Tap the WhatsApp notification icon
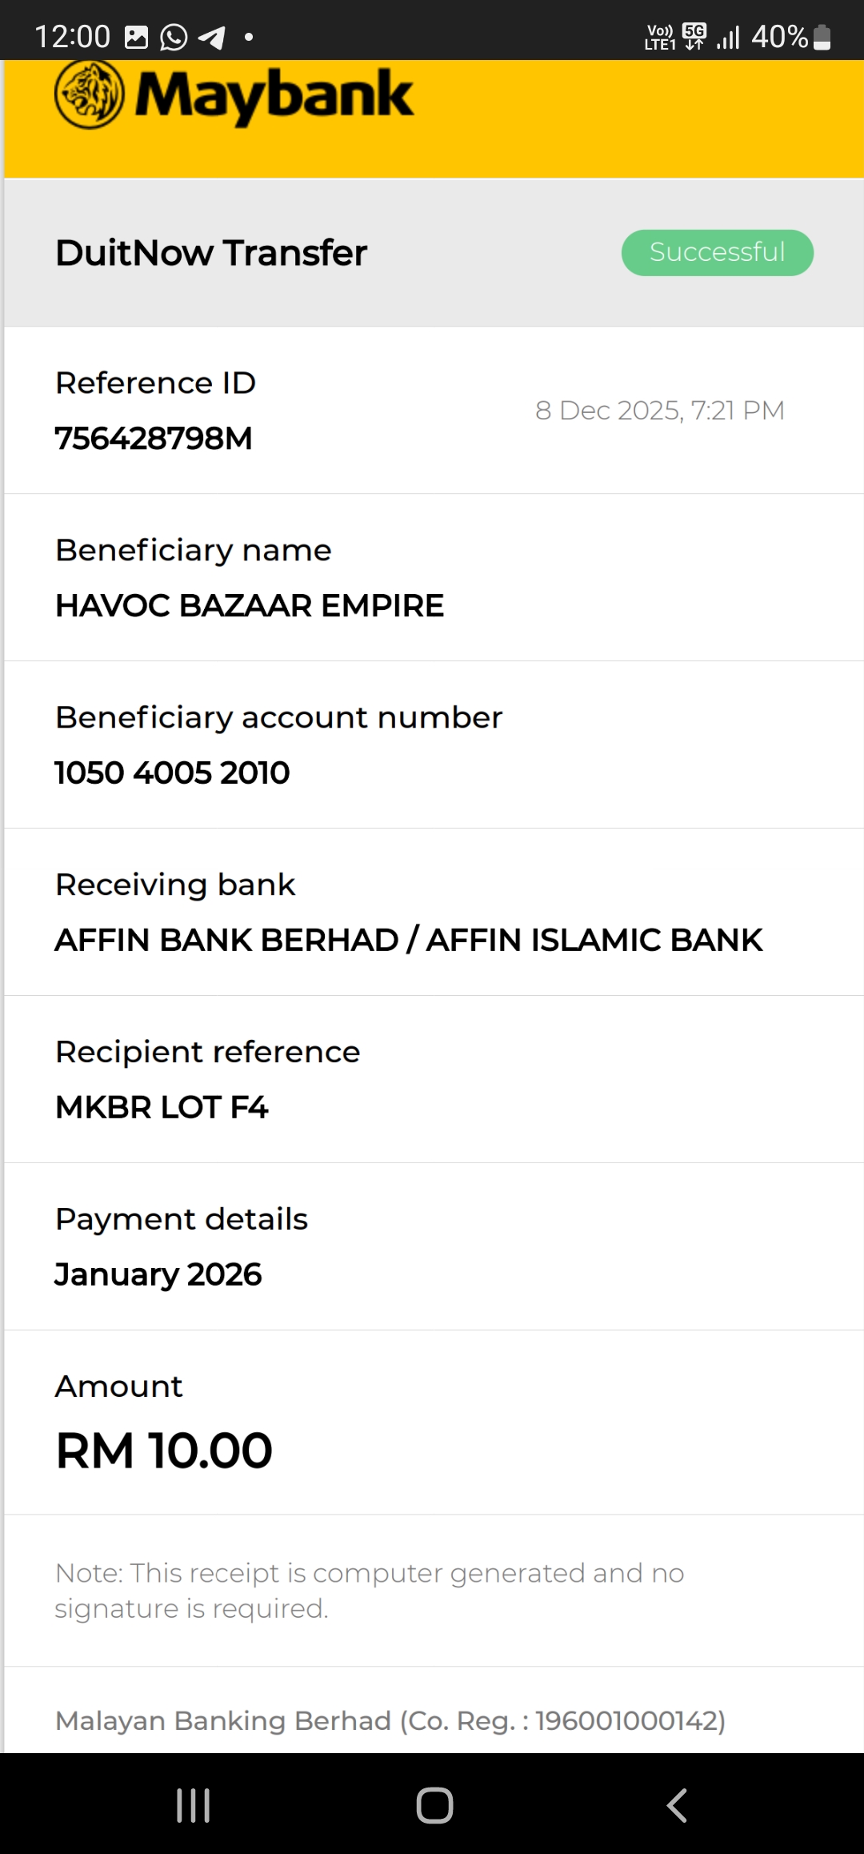The width and height of the screenshot is (864, 1854). click(174, 37)
